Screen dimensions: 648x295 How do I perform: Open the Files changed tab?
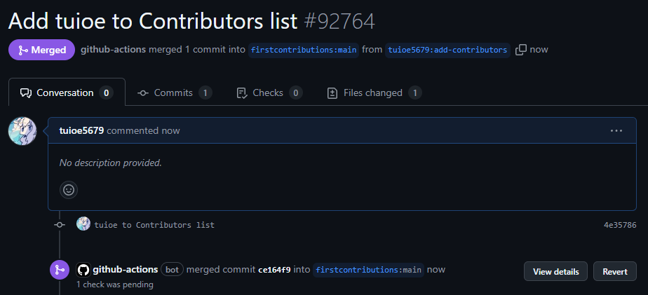click(x=374, y=92)
